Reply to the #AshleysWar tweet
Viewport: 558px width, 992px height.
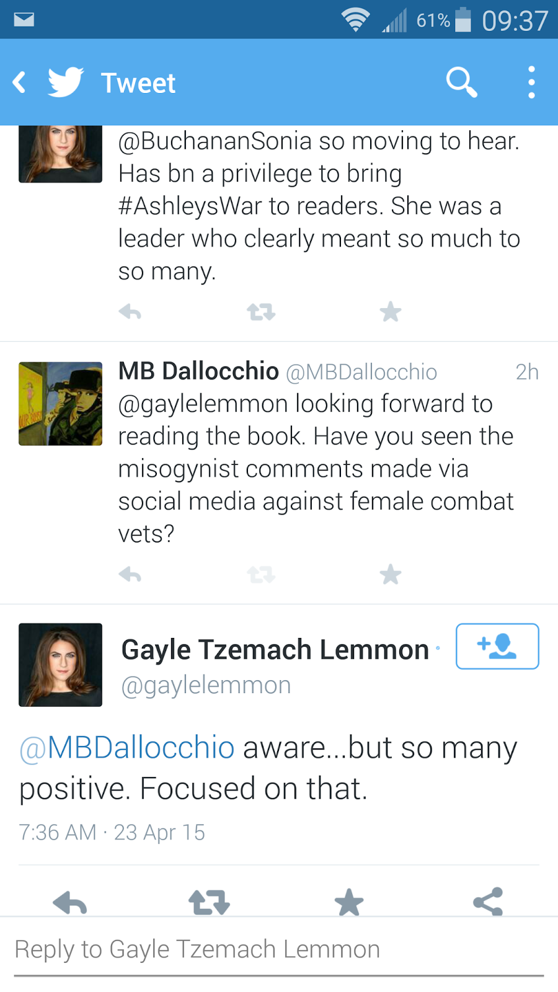tap(130, 312)
